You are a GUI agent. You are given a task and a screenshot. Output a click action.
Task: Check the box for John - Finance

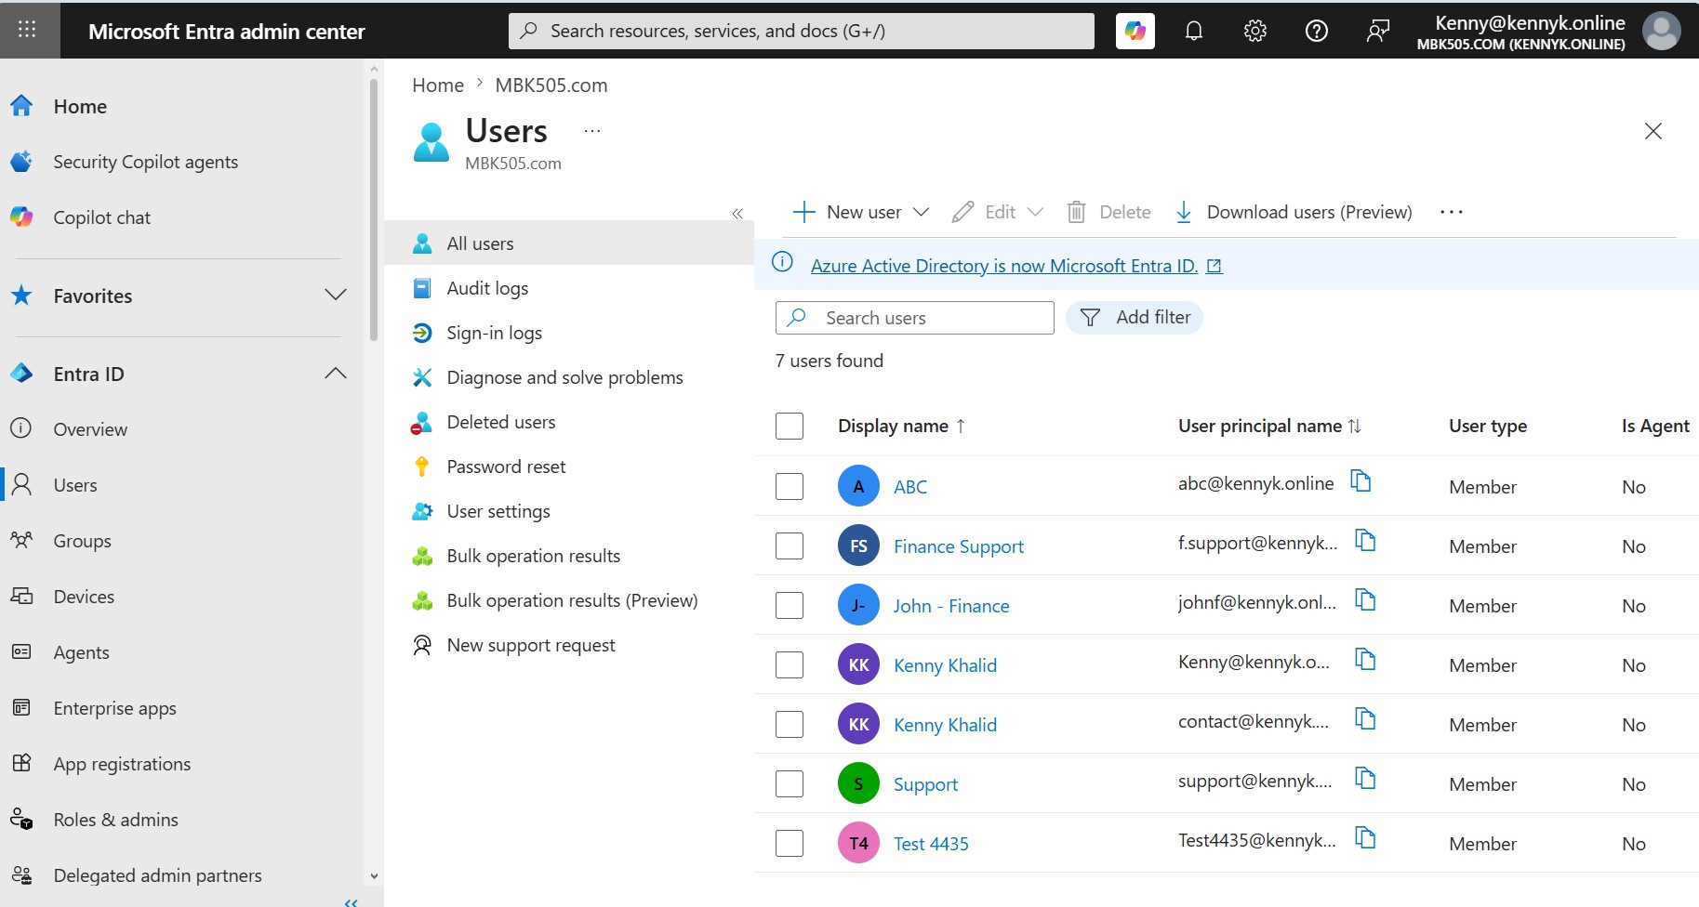[x=790, y=605]
